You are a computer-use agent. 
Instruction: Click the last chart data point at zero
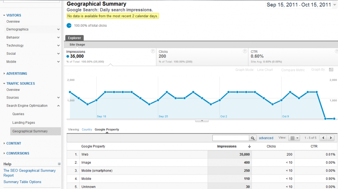334,118
